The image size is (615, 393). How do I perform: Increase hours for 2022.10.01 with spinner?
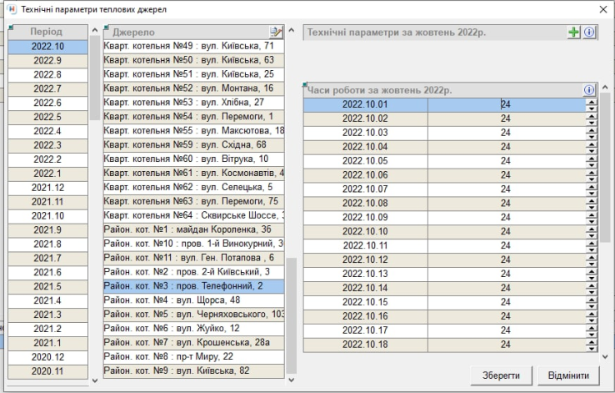pos(592,101)
